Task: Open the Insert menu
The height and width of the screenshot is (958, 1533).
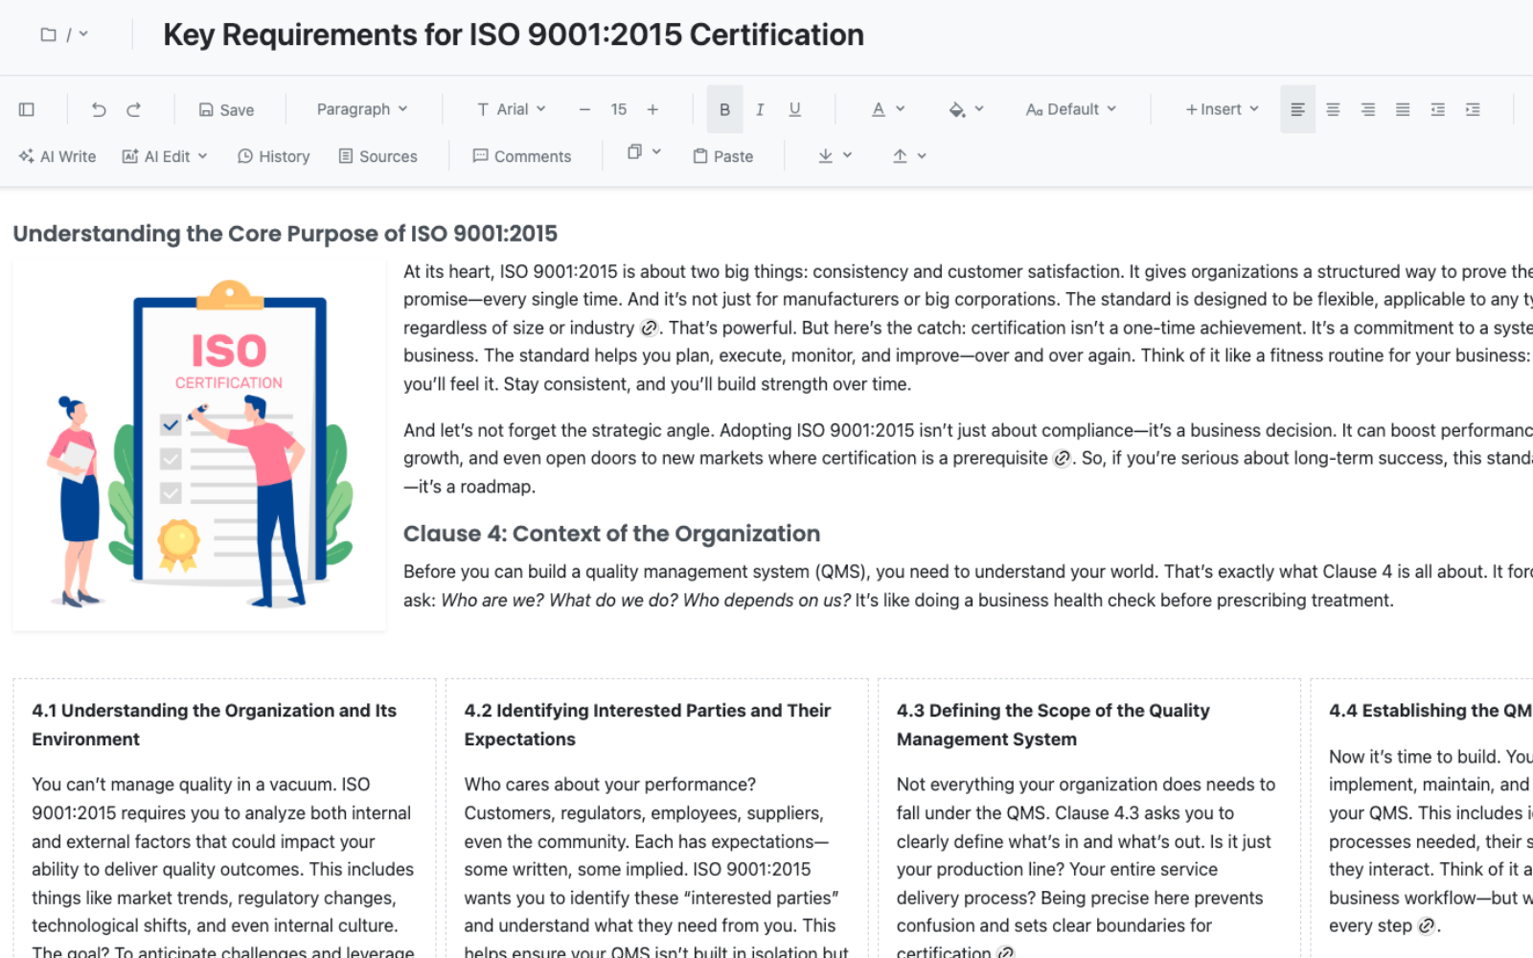Action: [1222, 109]
